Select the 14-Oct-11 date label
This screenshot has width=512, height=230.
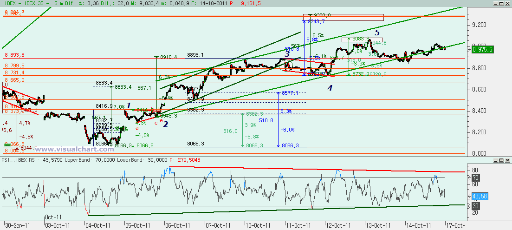[419, 225]
